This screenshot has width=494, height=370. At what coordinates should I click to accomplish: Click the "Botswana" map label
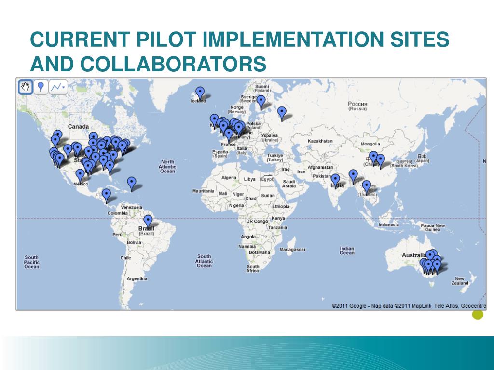tap(259, 252)
